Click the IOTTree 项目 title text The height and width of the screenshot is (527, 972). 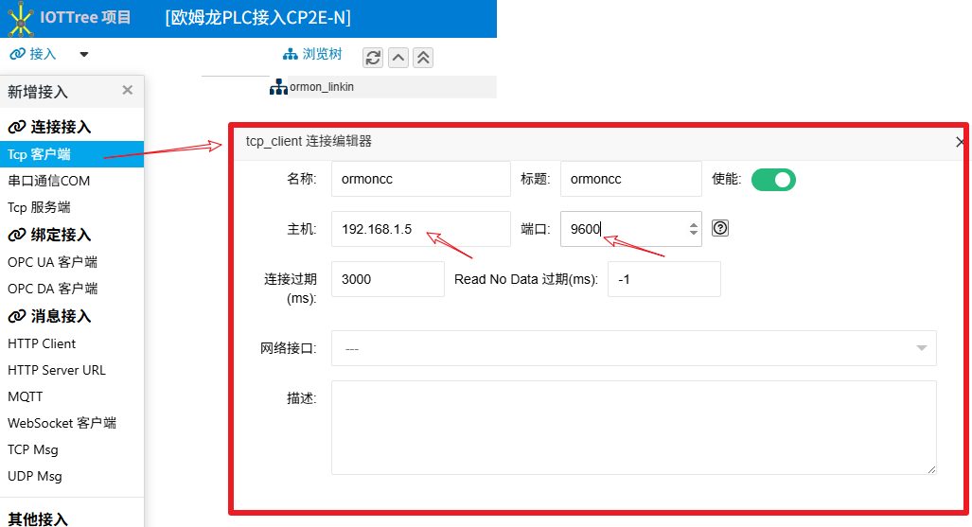coord(85,17)
